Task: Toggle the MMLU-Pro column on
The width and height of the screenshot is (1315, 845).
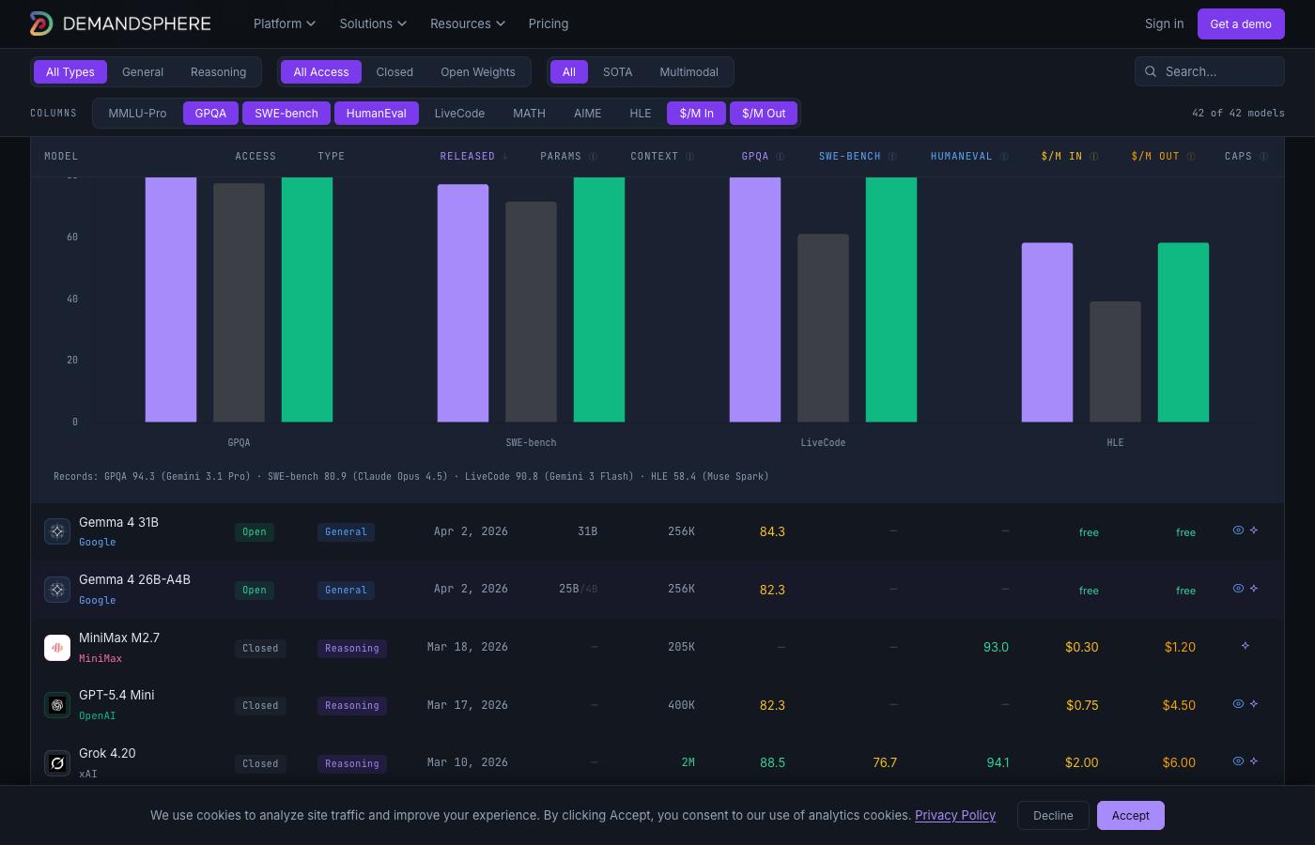Action: pos(137,114)
